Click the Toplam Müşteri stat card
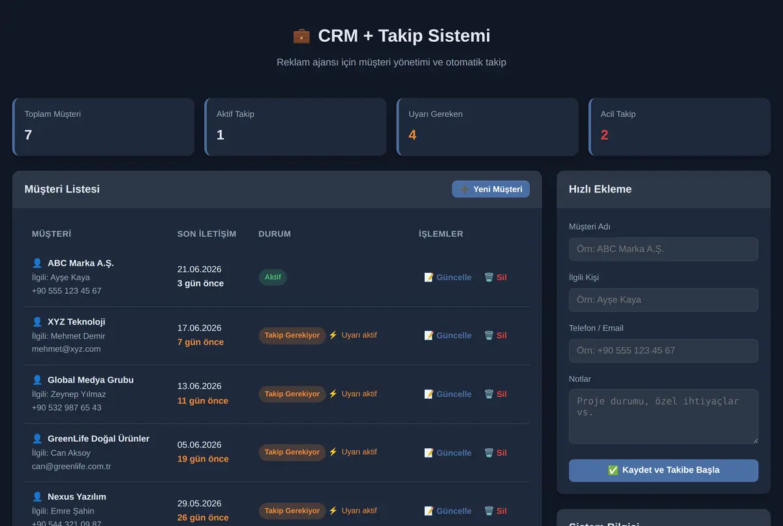 click(x=103, y=127)
